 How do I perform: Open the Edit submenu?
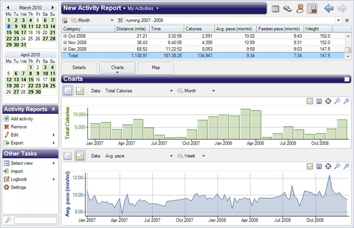coord(30,135)
